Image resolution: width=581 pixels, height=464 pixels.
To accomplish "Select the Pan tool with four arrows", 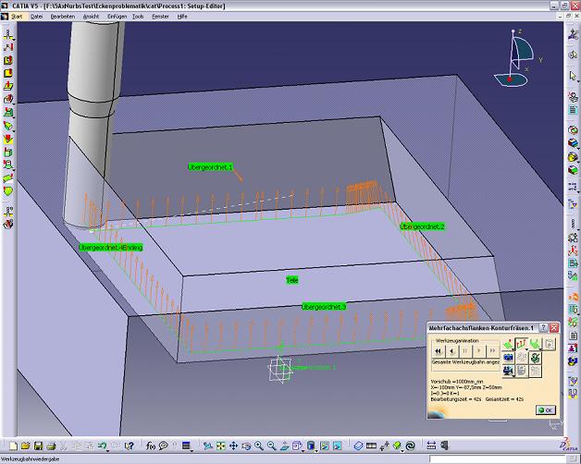I will point(233,446).
